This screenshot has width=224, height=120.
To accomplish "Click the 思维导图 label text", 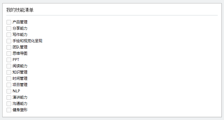I will tap(20, 54).
